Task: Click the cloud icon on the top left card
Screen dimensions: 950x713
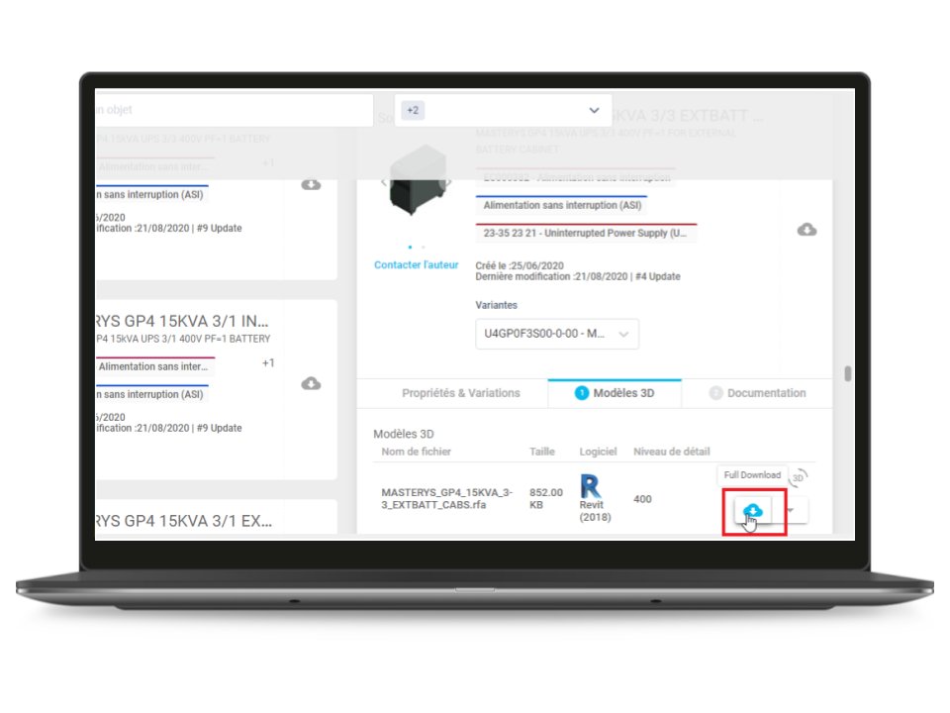Action: [x=311, y=184]
